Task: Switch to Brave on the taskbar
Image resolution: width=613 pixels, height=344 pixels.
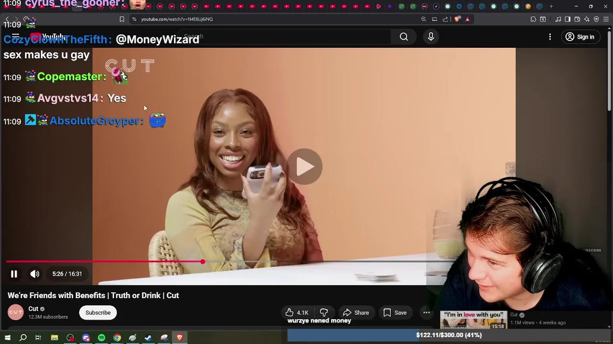Action: click(x=180, y=338)
